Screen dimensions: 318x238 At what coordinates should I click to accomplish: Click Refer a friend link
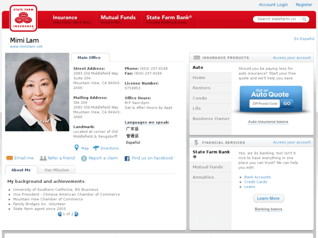(61, 158)
